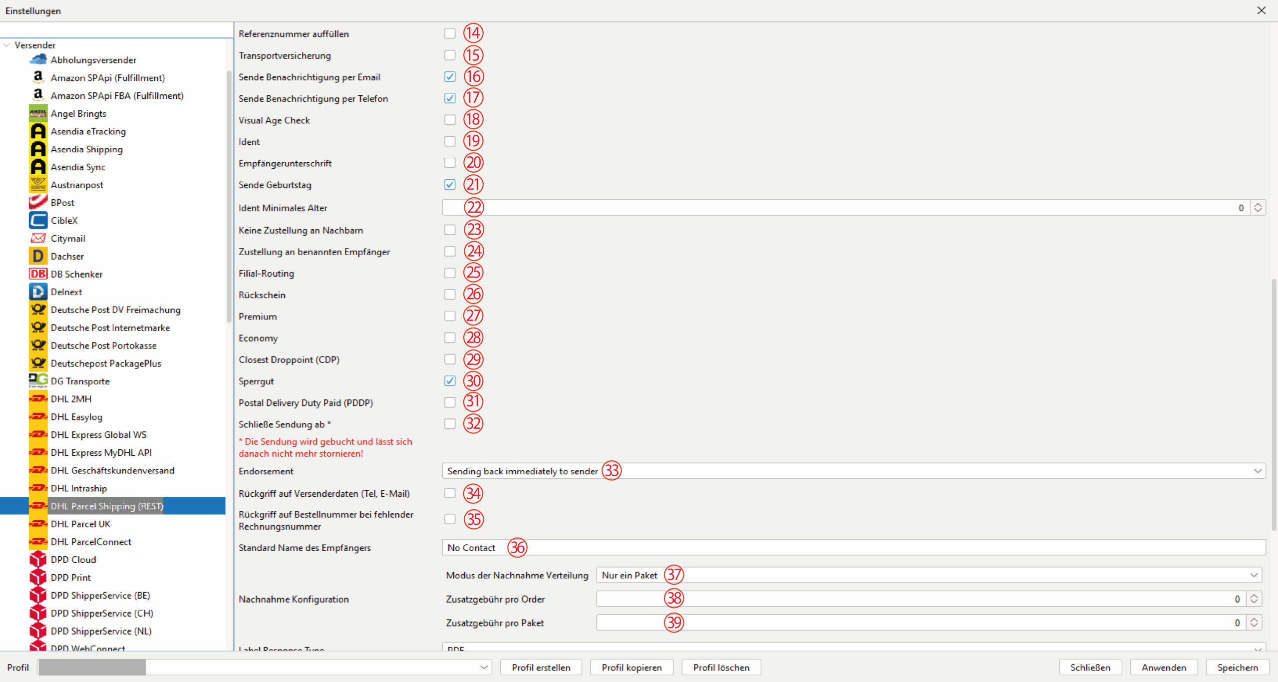
Task: Click the Amazon SPApi FBA logo icon
Action: point(38,95)
